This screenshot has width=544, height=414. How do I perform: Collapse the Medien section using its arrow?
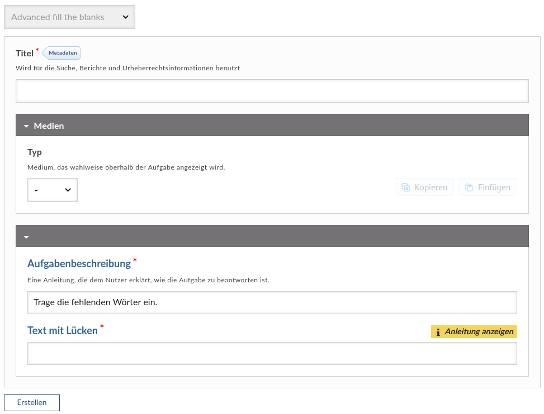(x=26, y=126)
